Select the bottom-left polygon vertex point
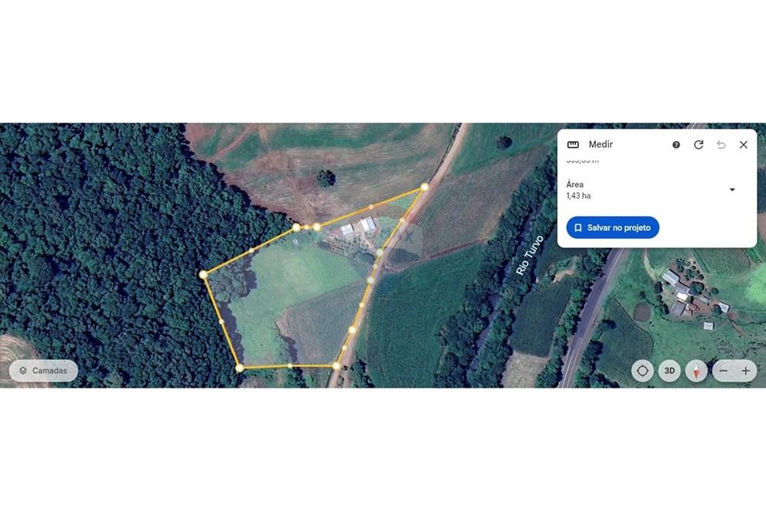 pyautogui.click(x=239, y=368)
